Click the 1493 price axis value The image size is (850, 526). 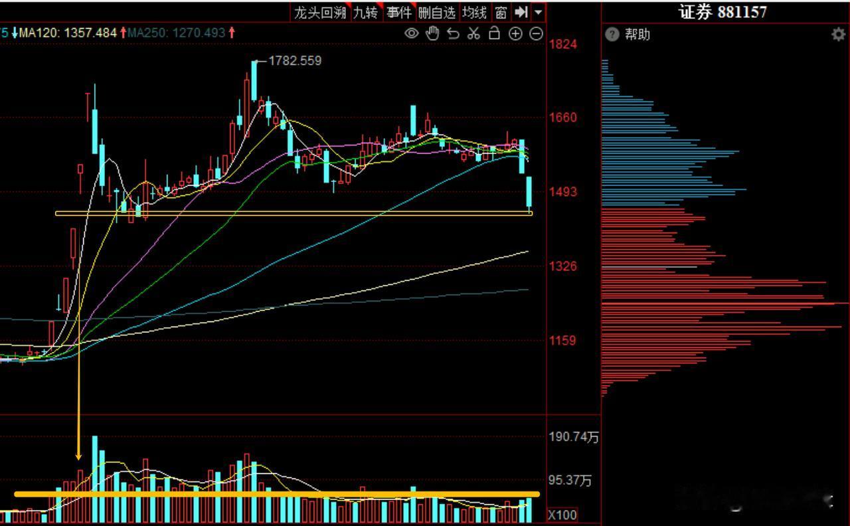point(563,192)
